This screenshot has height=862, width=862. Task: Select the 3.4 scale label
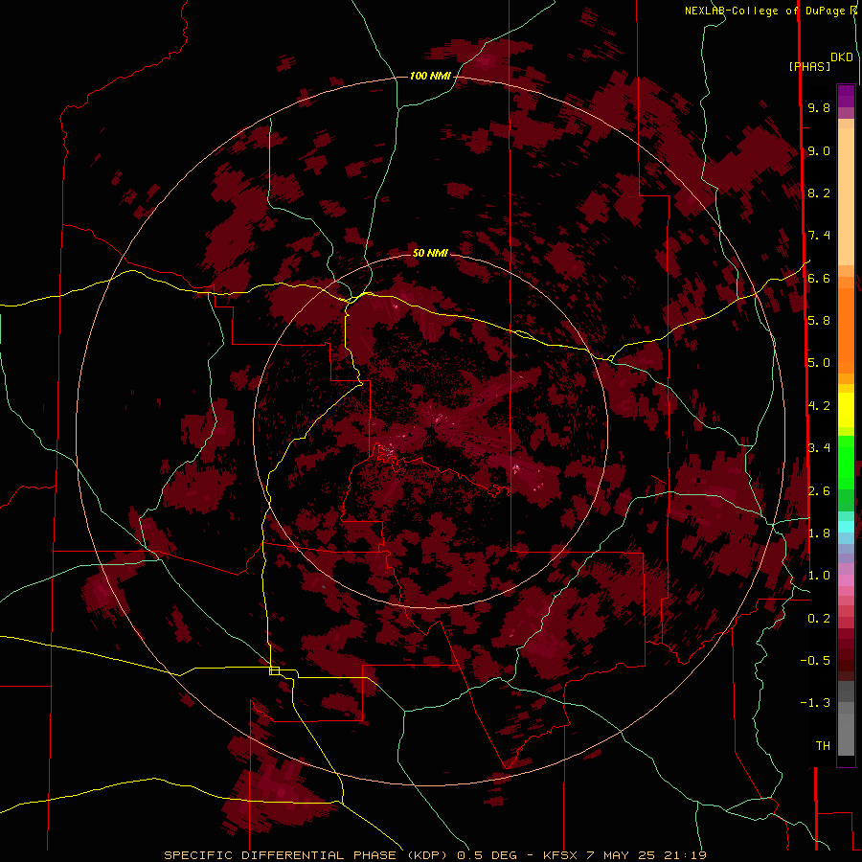coord(819,448)
